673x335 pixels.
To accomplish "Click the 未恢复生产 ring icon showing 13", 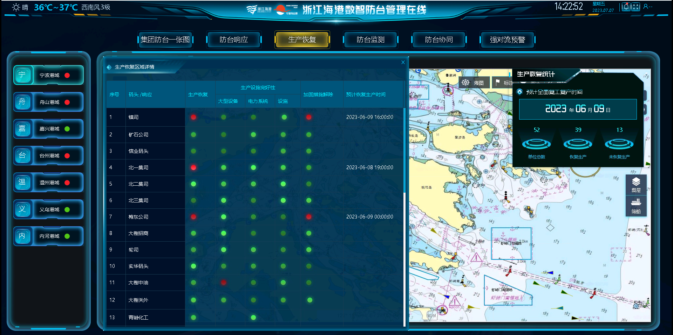I will (x=619, y=144).
